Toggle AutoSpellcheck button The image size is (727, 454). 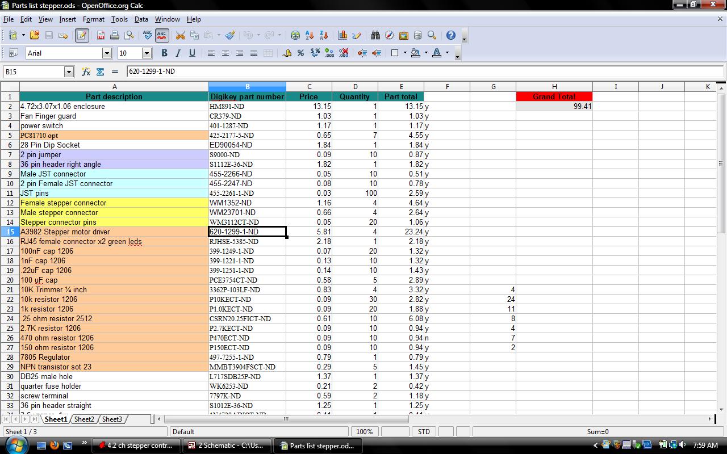click(x=162, y=35)
